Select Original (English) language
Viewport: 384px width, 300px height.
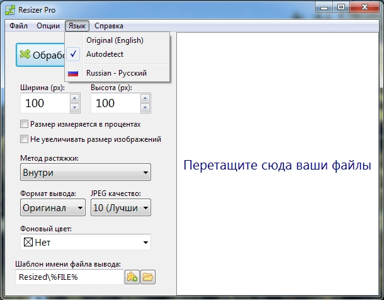117,40
